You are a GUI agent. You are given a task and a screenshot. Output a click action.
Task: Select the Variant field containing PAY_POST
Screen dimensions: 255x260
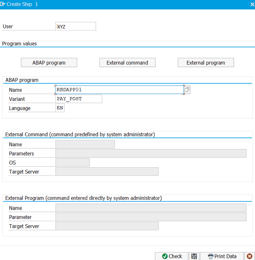pos(79,99)
